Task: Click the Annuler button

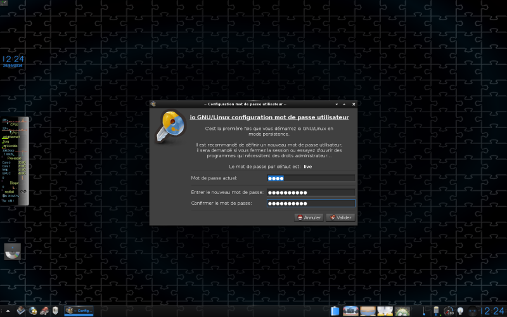Action: (x=309, y=217)
